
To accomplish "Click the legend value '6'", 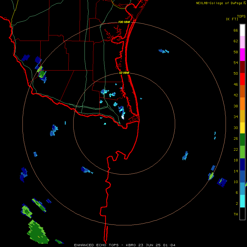I will 237,192.
